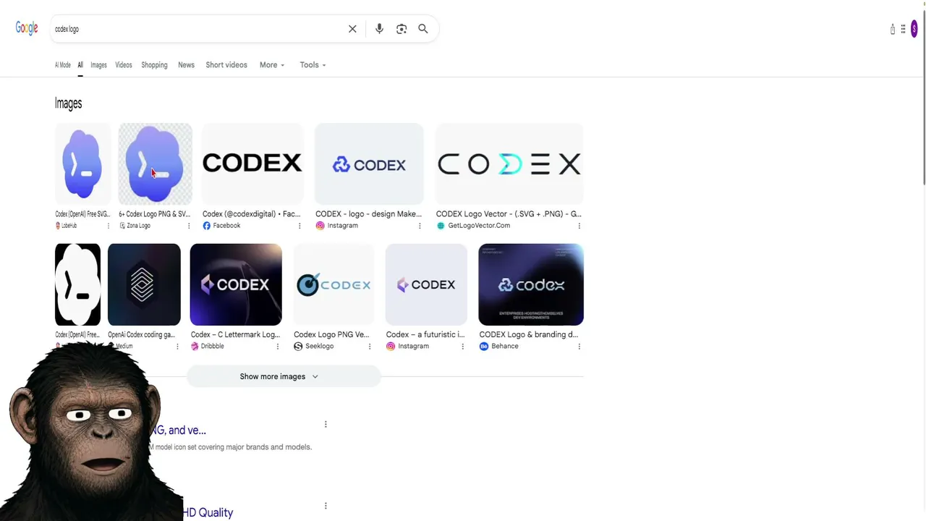
Task: Open three-dot menu for 'CODEX - logo - design' result
Action: tap(420, 226)
